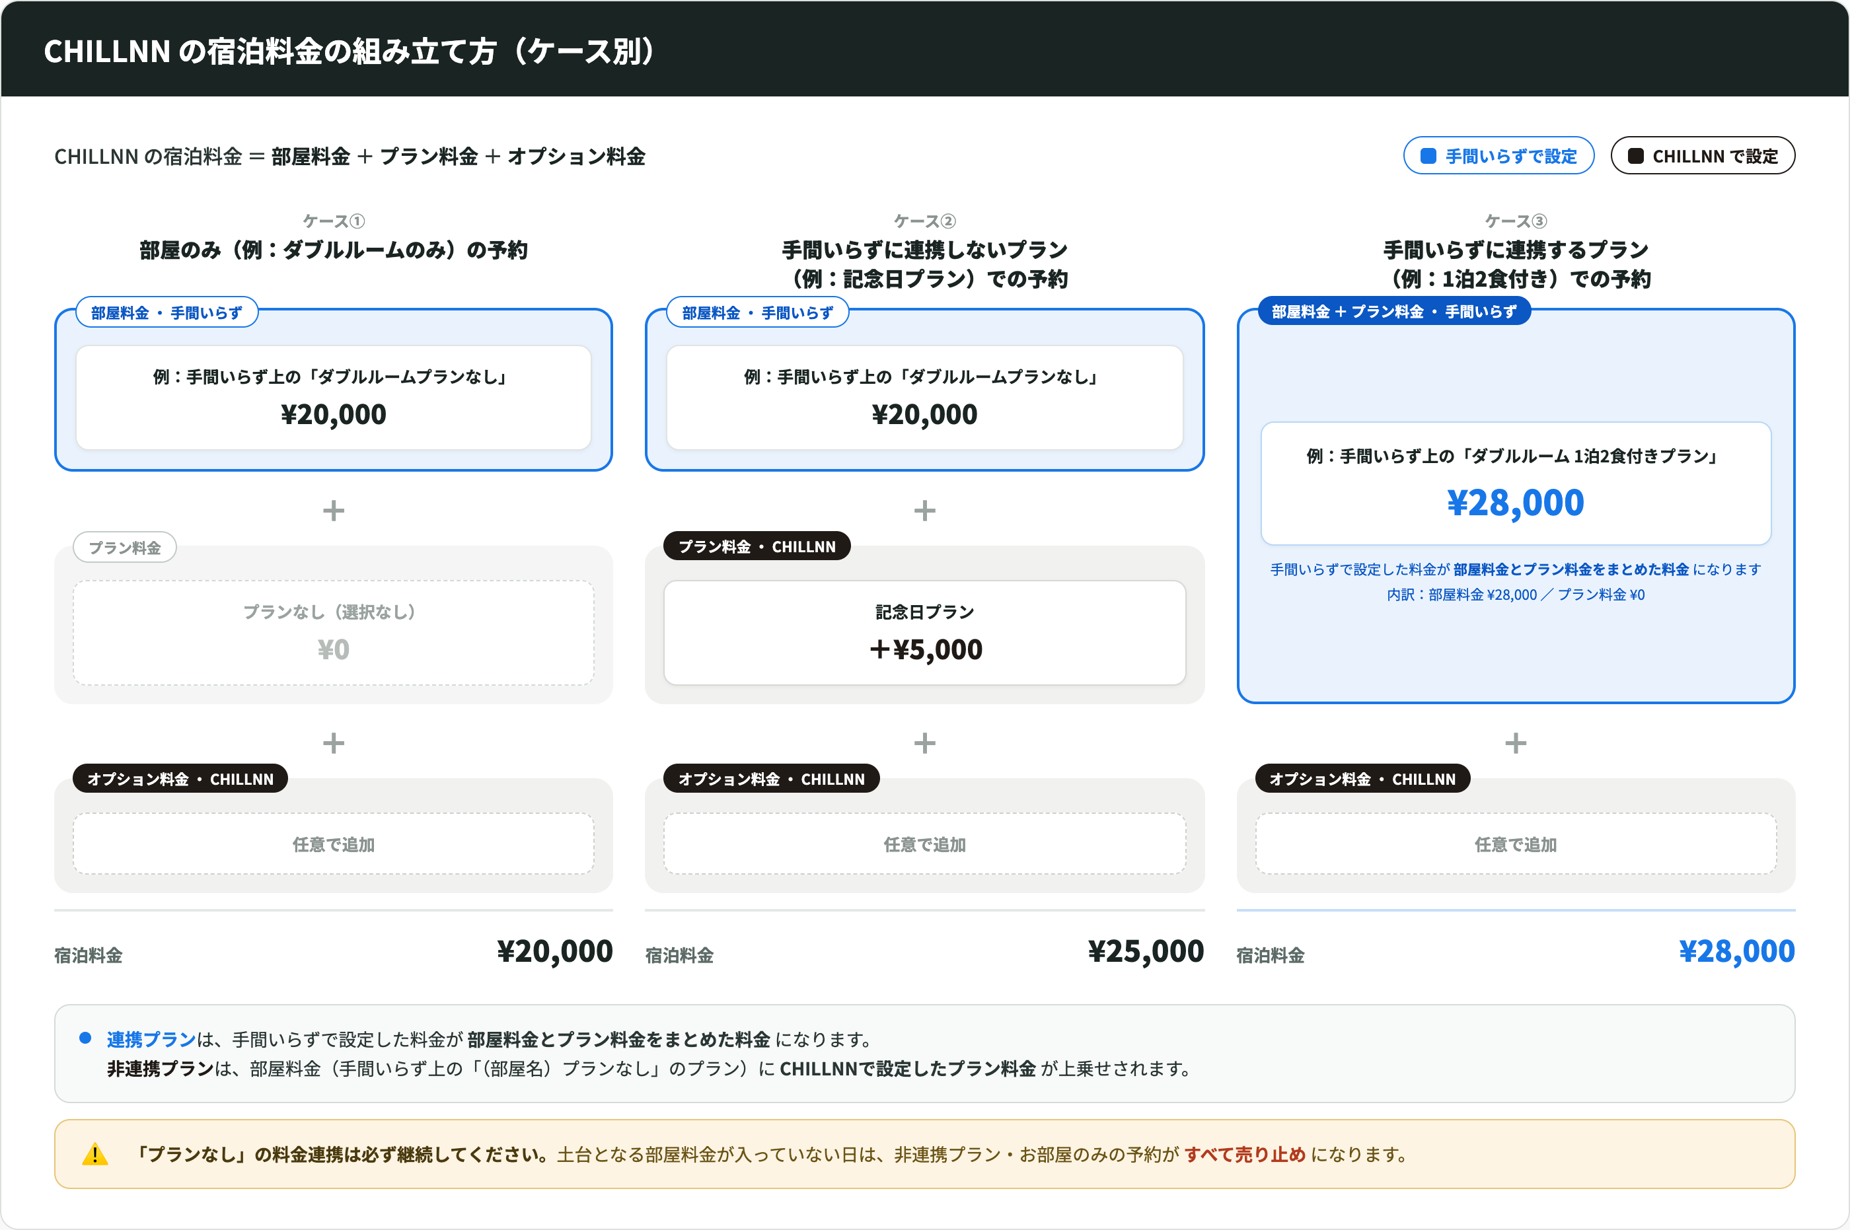Click case 1 ダブルルームプランなし ¥20,000 card
Screen dimensions: 1850x1230
(x=334, y=397)
